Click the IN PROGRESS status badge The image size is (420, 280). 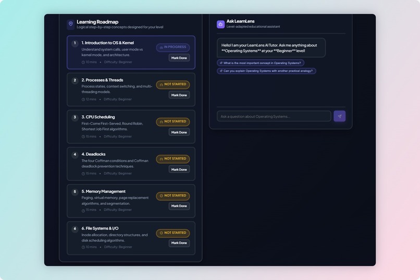point(173,47)
